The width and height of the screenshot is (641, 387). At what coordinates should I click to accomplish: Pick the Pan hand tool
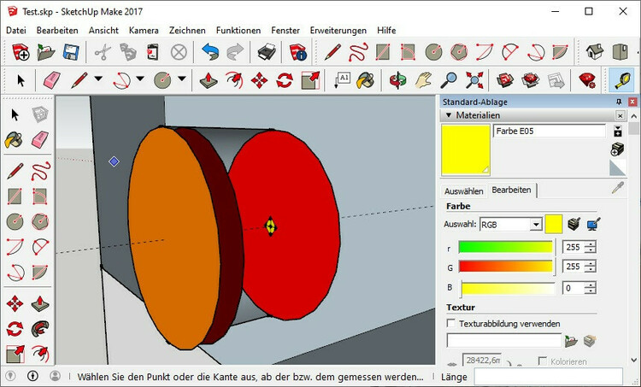(423, 80)
